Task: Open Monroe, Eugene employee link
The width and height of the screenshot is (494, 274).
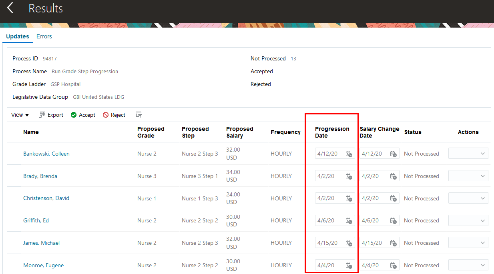Action: (x=43, y=265)
